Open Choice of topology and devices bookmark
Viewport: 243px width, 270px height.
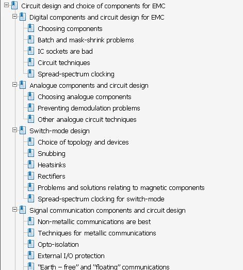coord(83,142)
